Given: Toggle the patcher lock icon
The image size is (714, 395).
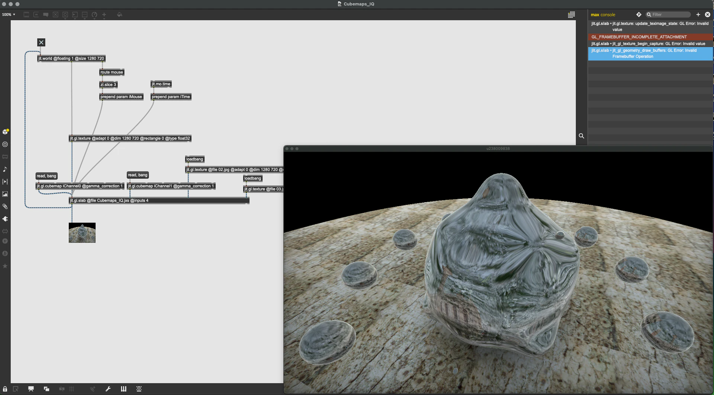Looking at the screenshot, I should click(x=5, y=389).
